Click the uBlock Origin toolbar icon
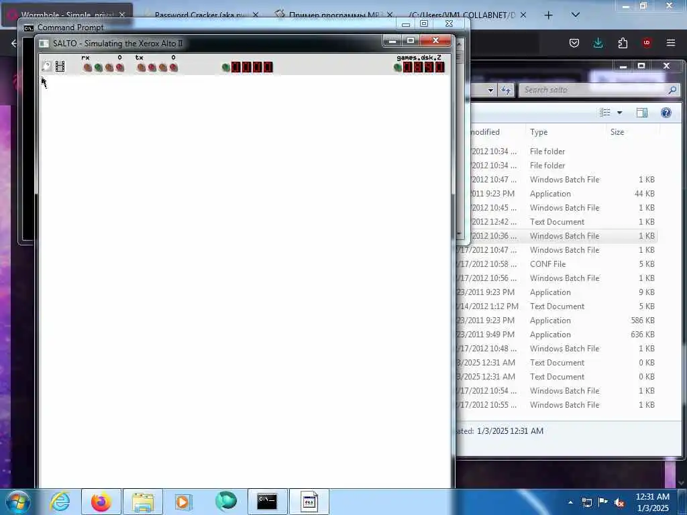 pyautogui.click(x=647, y=42)
